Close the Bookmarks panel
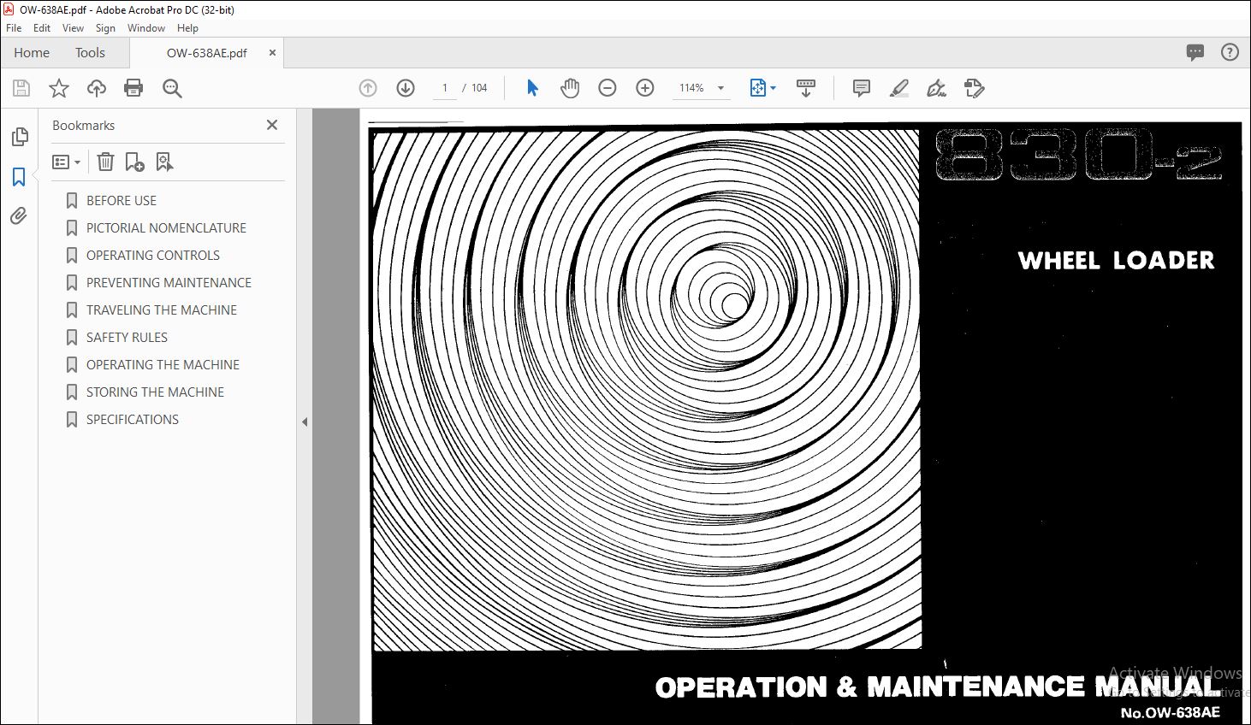The image size is (1251, 725). 272,125
